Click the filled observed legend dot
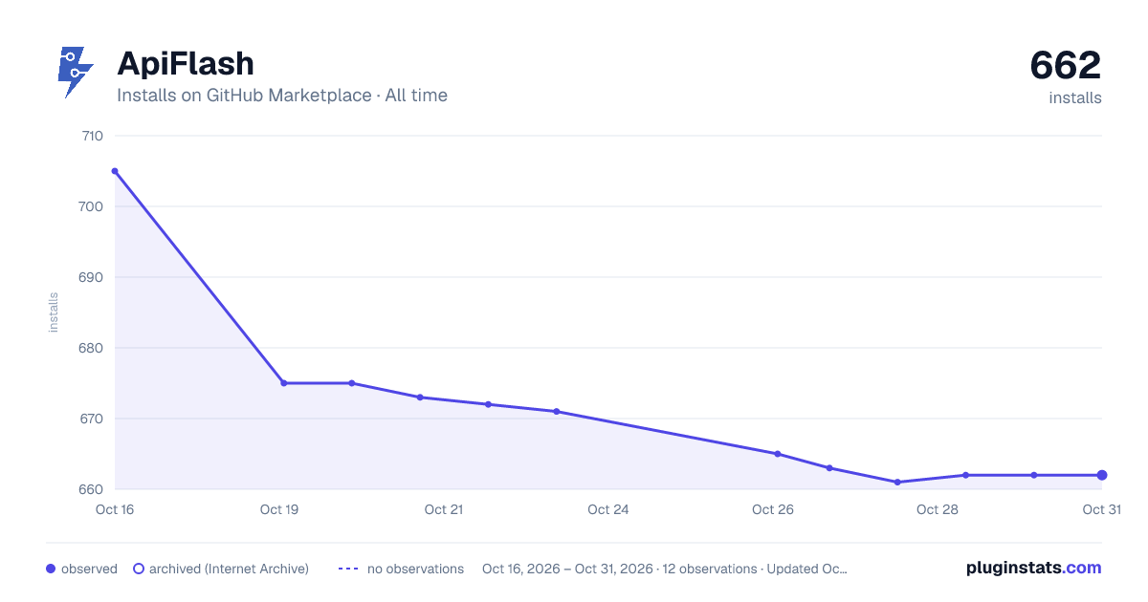The width and height of the screenshot is (1148, 602). (51, 569)
